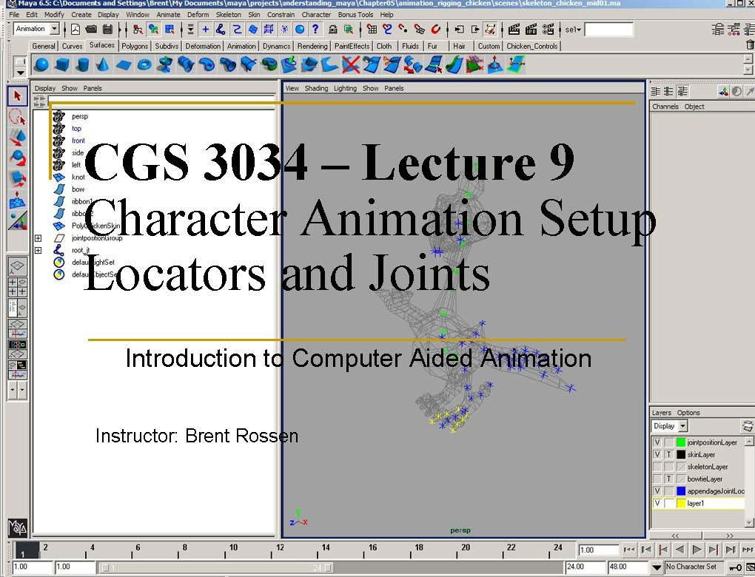The image size is (755, 577).
Task: Click the red X icon on the shelf
Action: pyautogui.click(x=351, y=64)
